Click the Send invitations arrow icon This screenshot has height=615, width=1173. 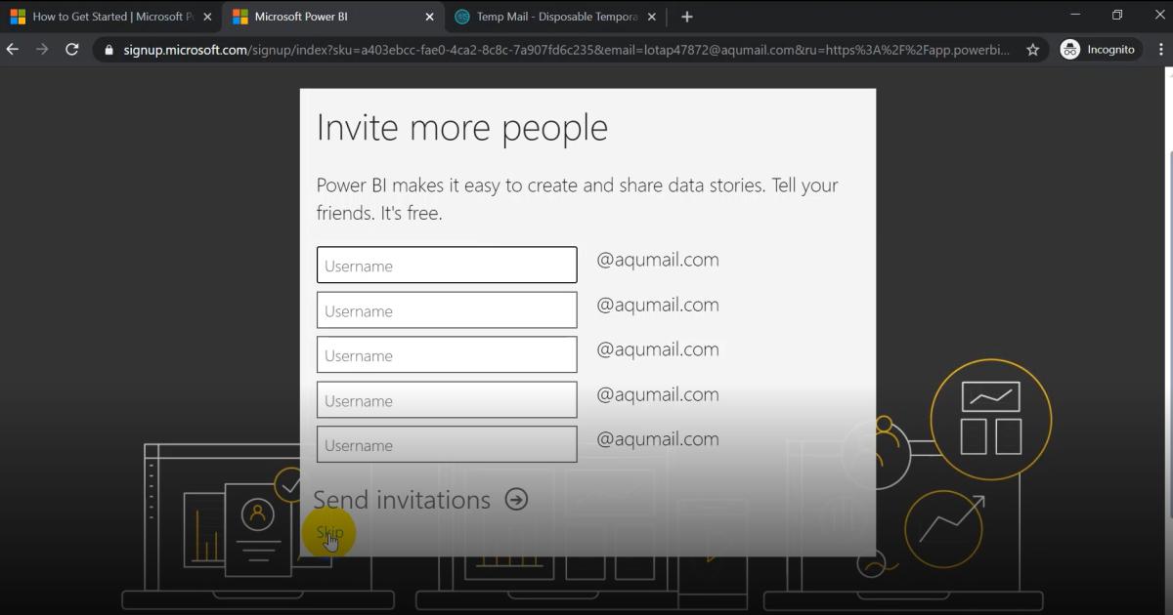click(x=517, y=499)
